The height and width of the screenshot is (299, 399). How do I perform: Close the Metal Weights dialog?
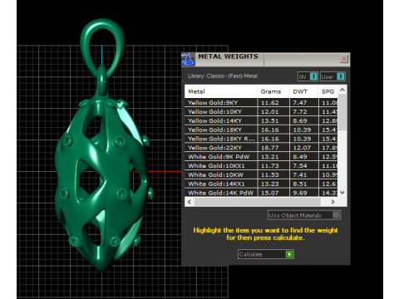pyautogui.click(x=343, y=59)
